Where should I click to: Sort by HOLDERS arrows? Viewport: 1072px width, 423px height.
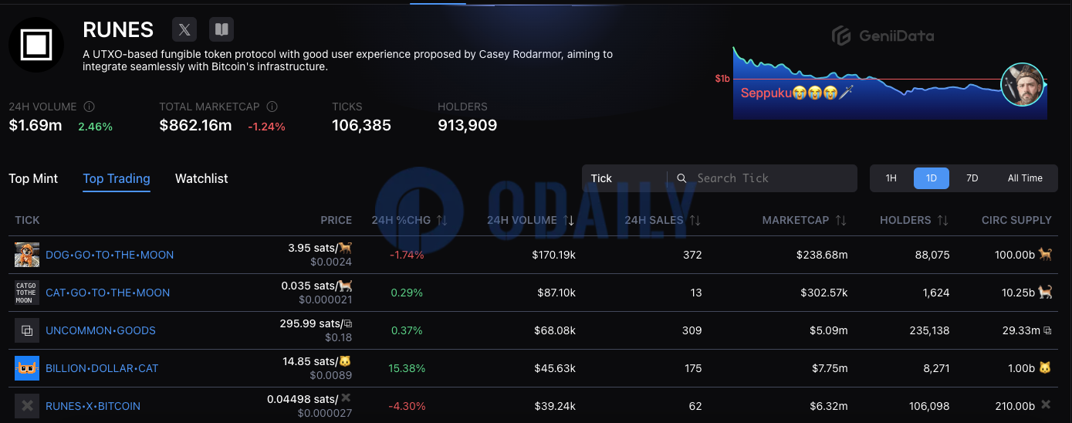[942, 220]
